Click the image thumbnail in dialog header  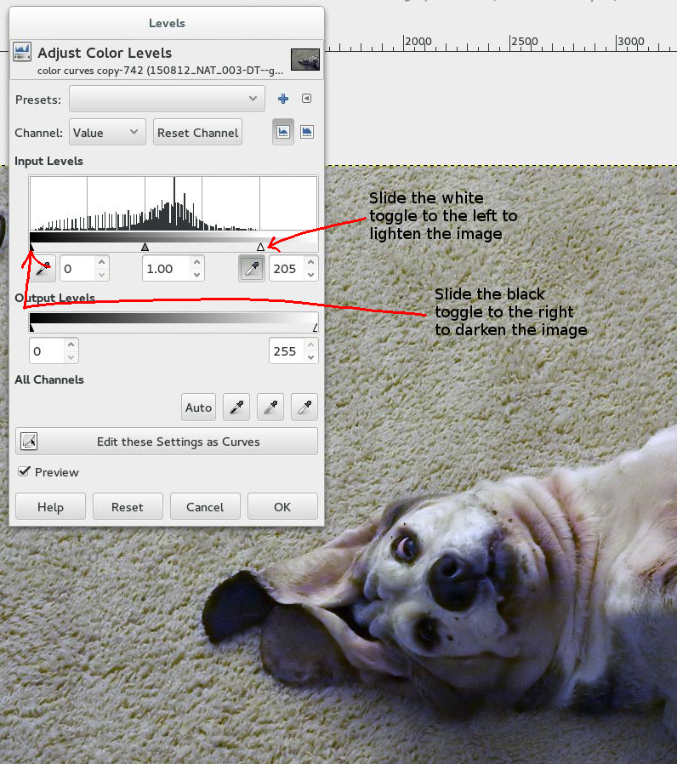304,59
